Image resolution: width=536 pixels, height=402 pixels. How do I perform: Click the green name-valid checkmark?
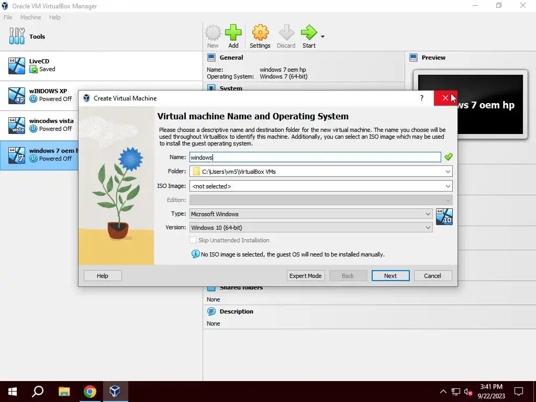[449, 157]
